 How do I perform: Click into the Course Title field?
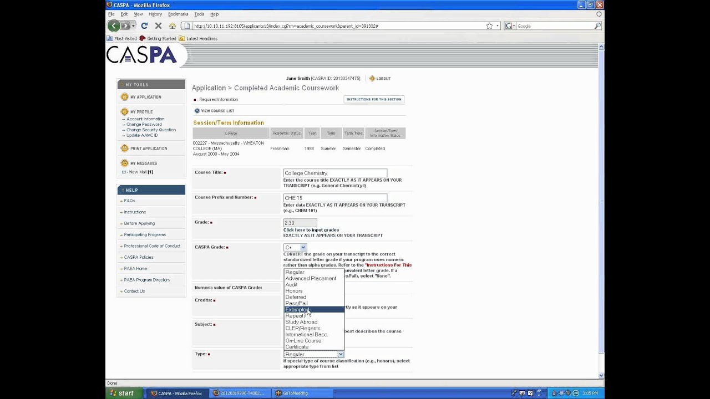(x=335, y=173)
